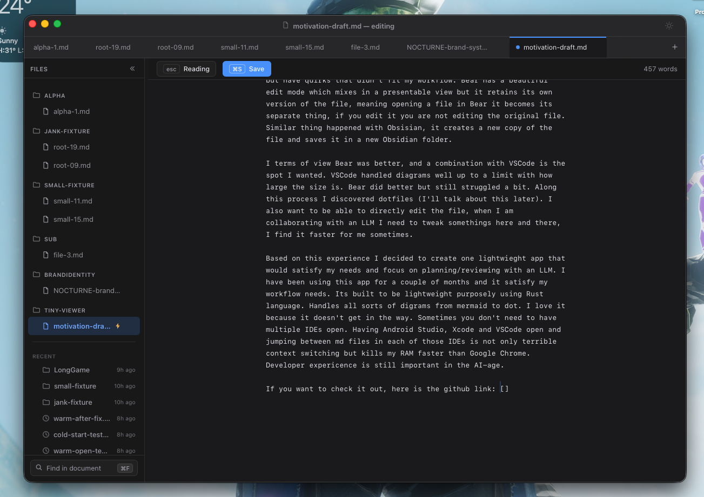Click the document icon in the title bar
This screenshot has height=497, width=704.
[x=286, y=25]
